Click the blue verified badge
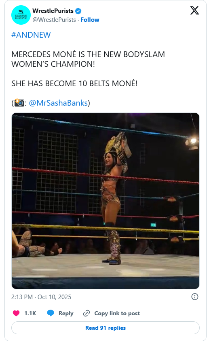The width and height of the screenshot is (211, 346). coord(78,11)
